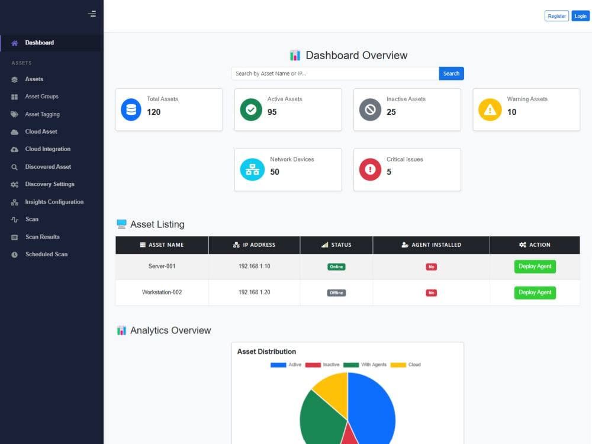Click the Workstation-002 asset name cell
Viewport: 592px width, 444px height.
[x=162, y=292]
